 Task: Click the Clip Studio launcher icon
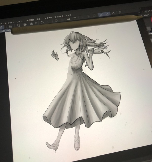pyautogui.click(x=10, y=26)
